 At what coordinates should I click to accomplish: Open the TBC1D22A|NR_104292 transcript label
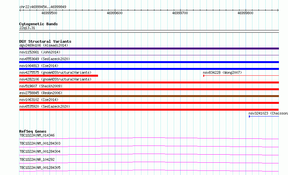pyautogui.click(x=37, y=159)
